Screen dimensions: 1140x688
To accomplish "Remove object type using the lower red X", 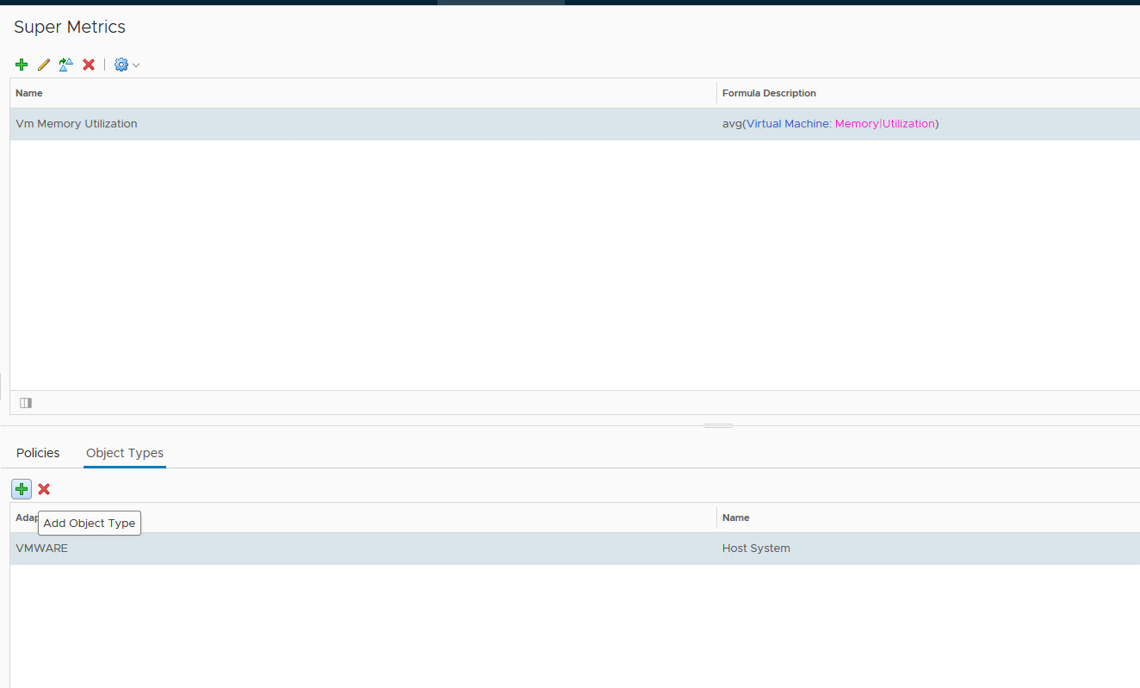I will pos(44,489).
